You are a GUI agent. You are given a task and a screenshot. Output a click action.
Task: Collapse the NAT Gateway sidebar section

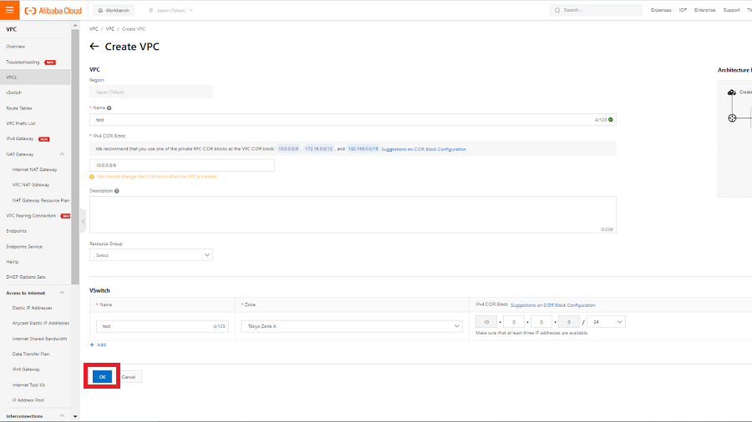[62, 154]
